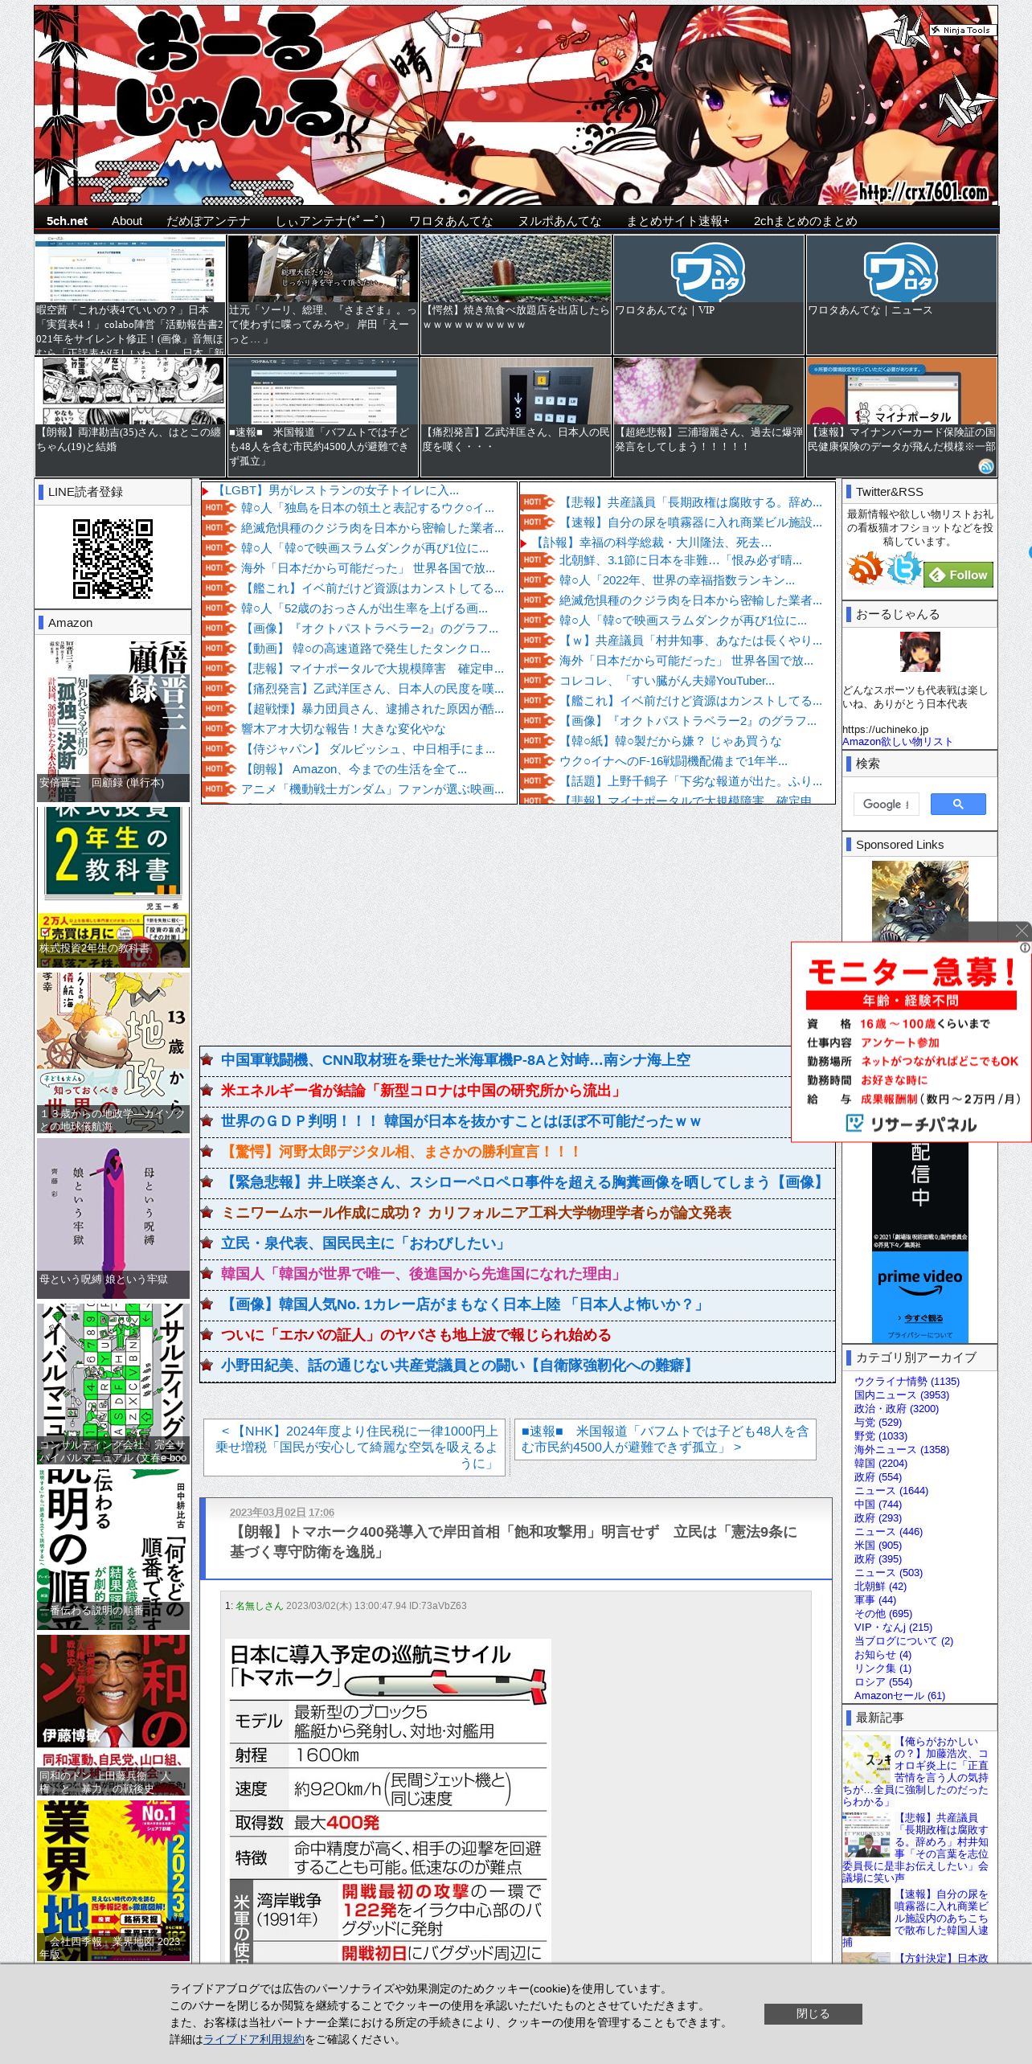Click the リサーチパネル モニター急募 ad
The width and height of the screenshot is (1032, 2064).
pyautogui.click(x=911, y=1042)
